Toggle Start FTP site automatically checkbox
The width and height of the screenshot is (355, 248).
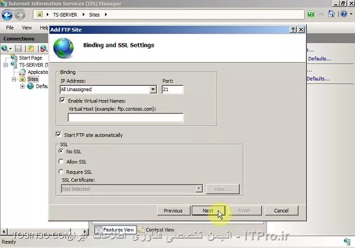click(58, 134)
